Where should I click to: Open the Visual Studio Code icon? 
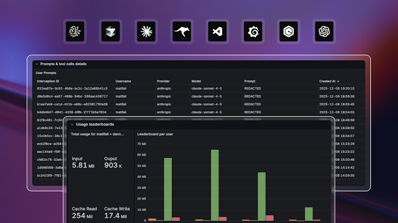pyautogui.click(x=217, y=32)
